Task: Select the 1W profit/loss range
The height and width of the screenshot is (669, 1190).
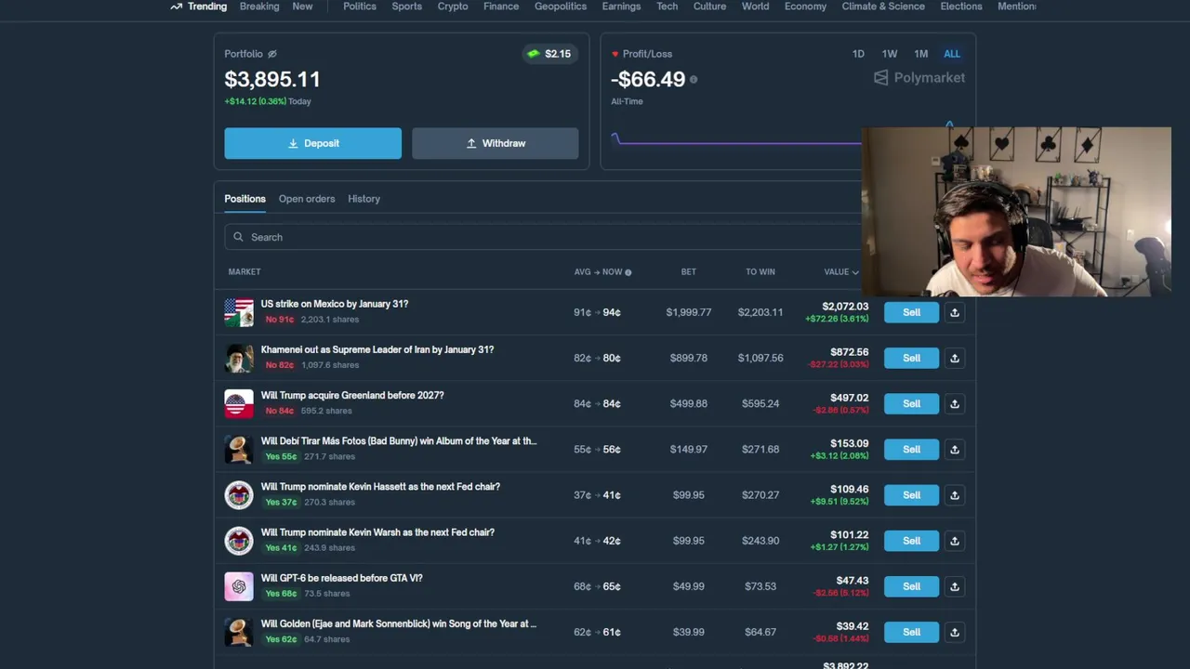Action: point(890,54)
